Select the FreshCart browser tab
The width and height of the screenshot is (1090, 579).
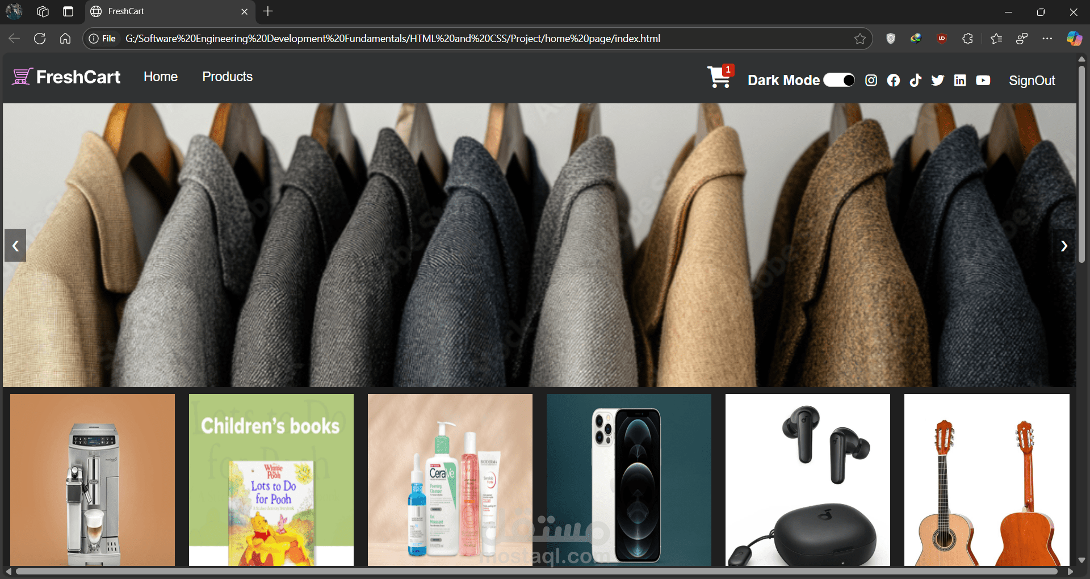point(170,11)
